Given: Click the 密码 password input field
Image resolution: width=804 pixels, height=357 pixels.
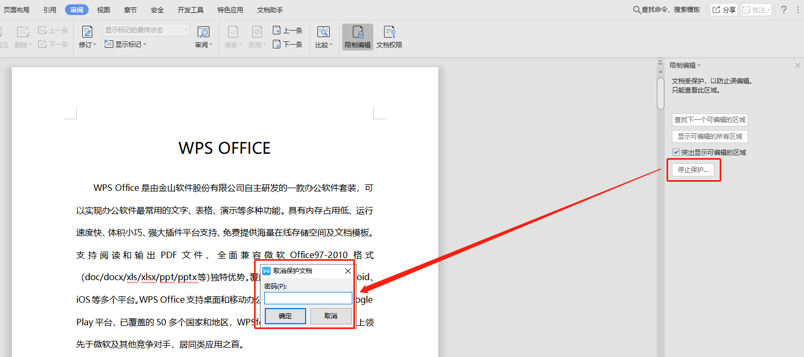Looking at the screenshot, I should point(308,298).
